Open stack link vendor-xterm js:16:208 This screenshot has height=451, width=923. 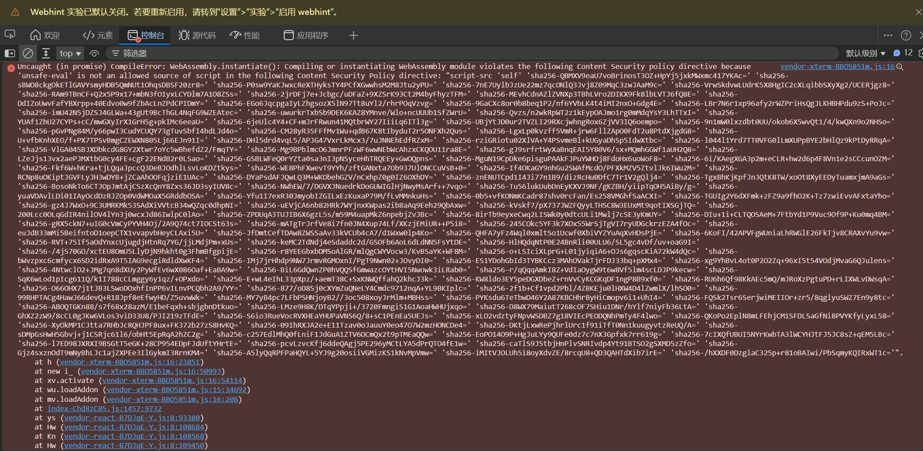pyautogui.click(x=172, y=399)
